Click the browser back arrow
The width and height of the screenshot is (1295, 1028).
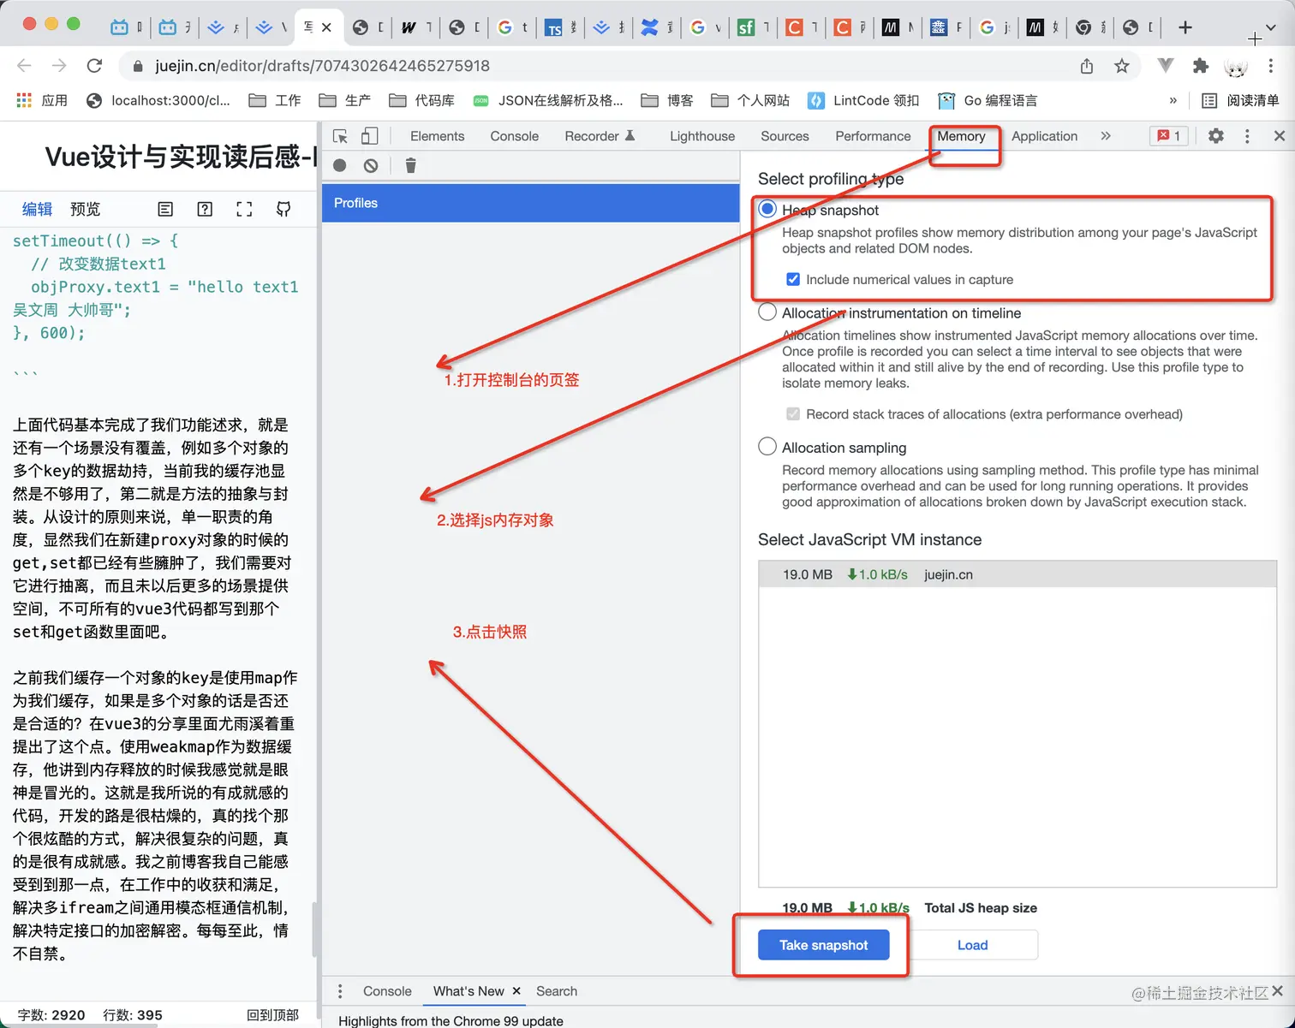pyautogui.click(x=24, y=66)
